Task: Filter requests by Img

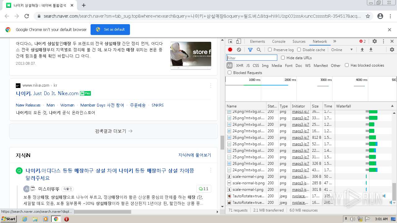Action: 265,65
